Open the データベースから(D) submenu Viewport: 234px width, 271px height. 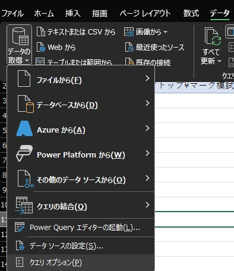coord(81,104)
